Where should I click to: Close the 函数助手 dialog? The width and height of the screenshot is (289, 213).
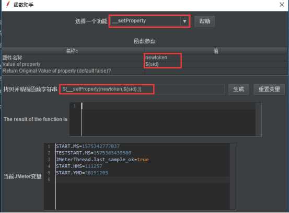click(282, 5)
